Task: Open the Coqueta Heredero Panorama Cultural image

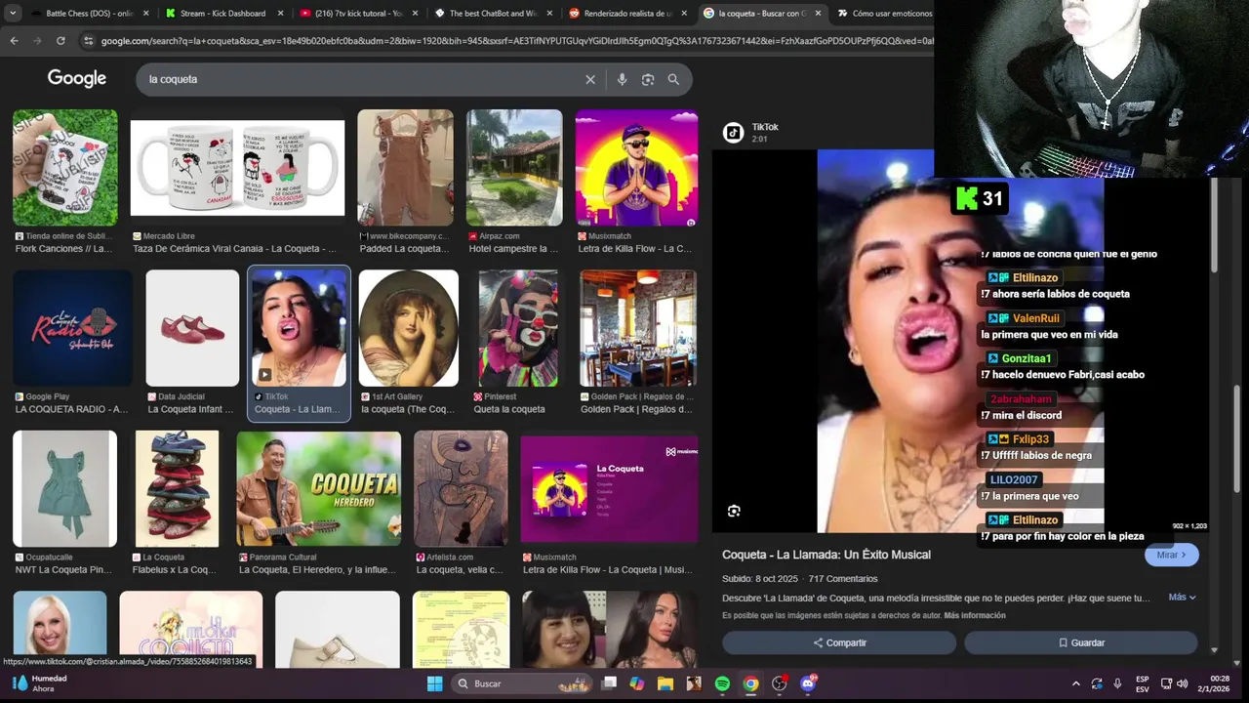Action: point(318,488)
